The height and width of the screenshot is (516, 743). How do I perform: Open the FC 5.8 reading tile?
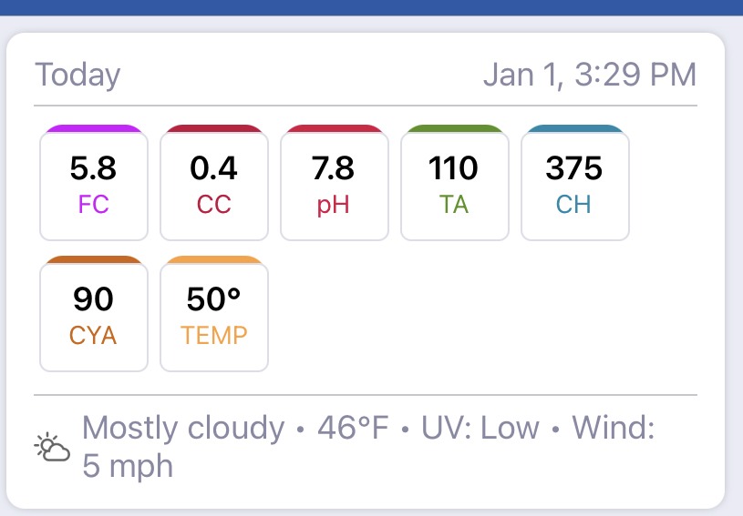(94, 186)
